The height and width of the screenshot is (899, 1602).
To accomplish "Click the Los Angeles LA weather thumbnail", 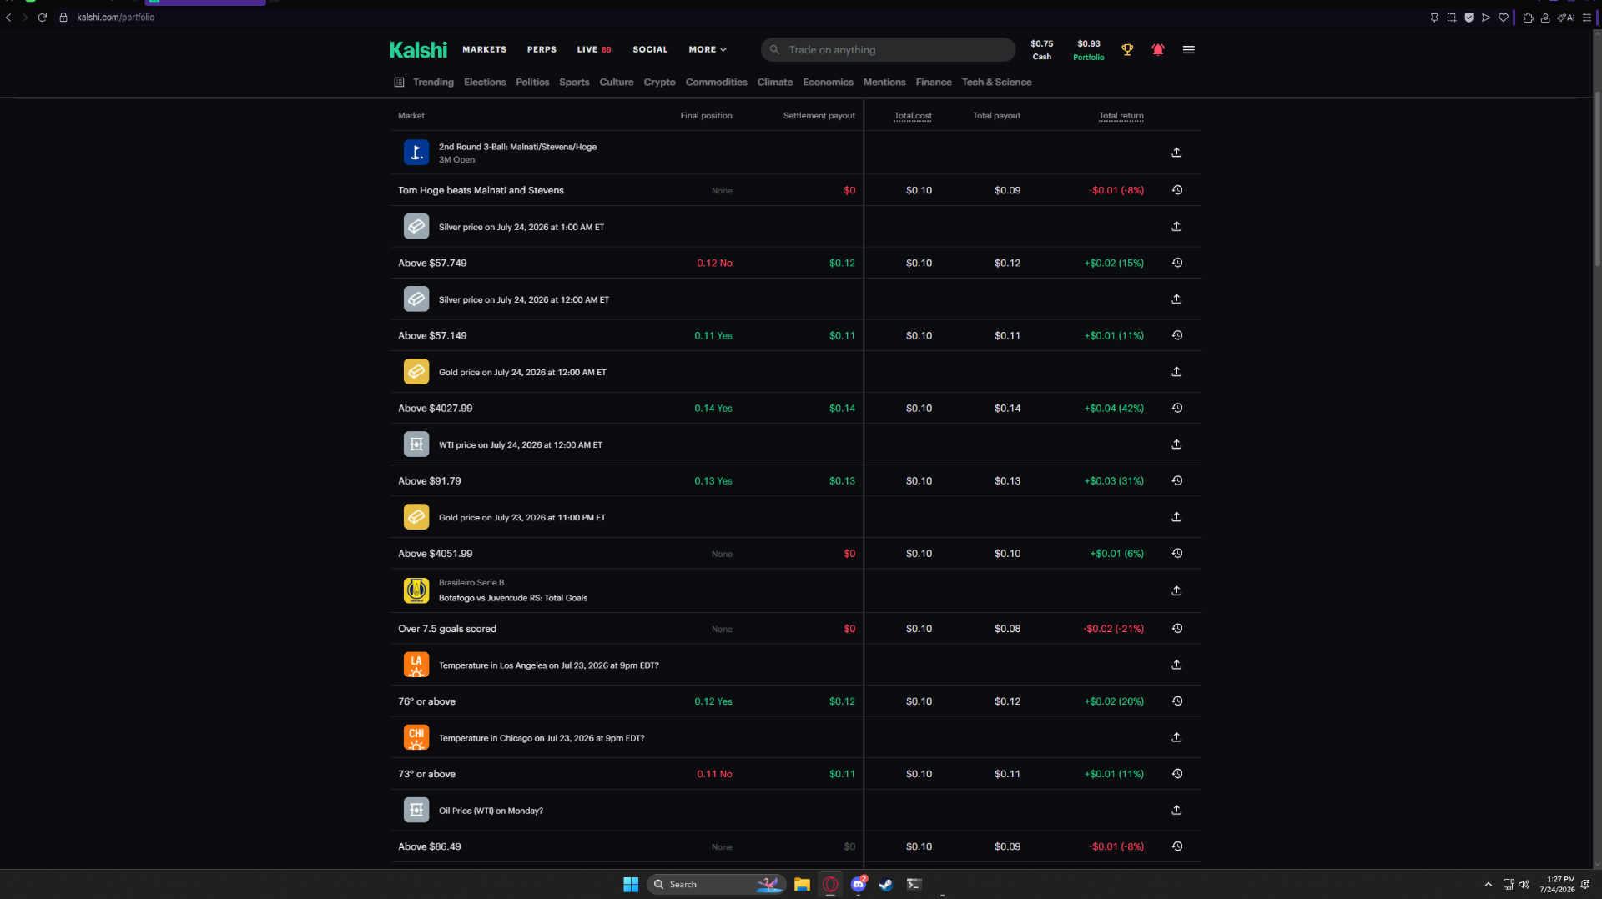I will [416, 665].
